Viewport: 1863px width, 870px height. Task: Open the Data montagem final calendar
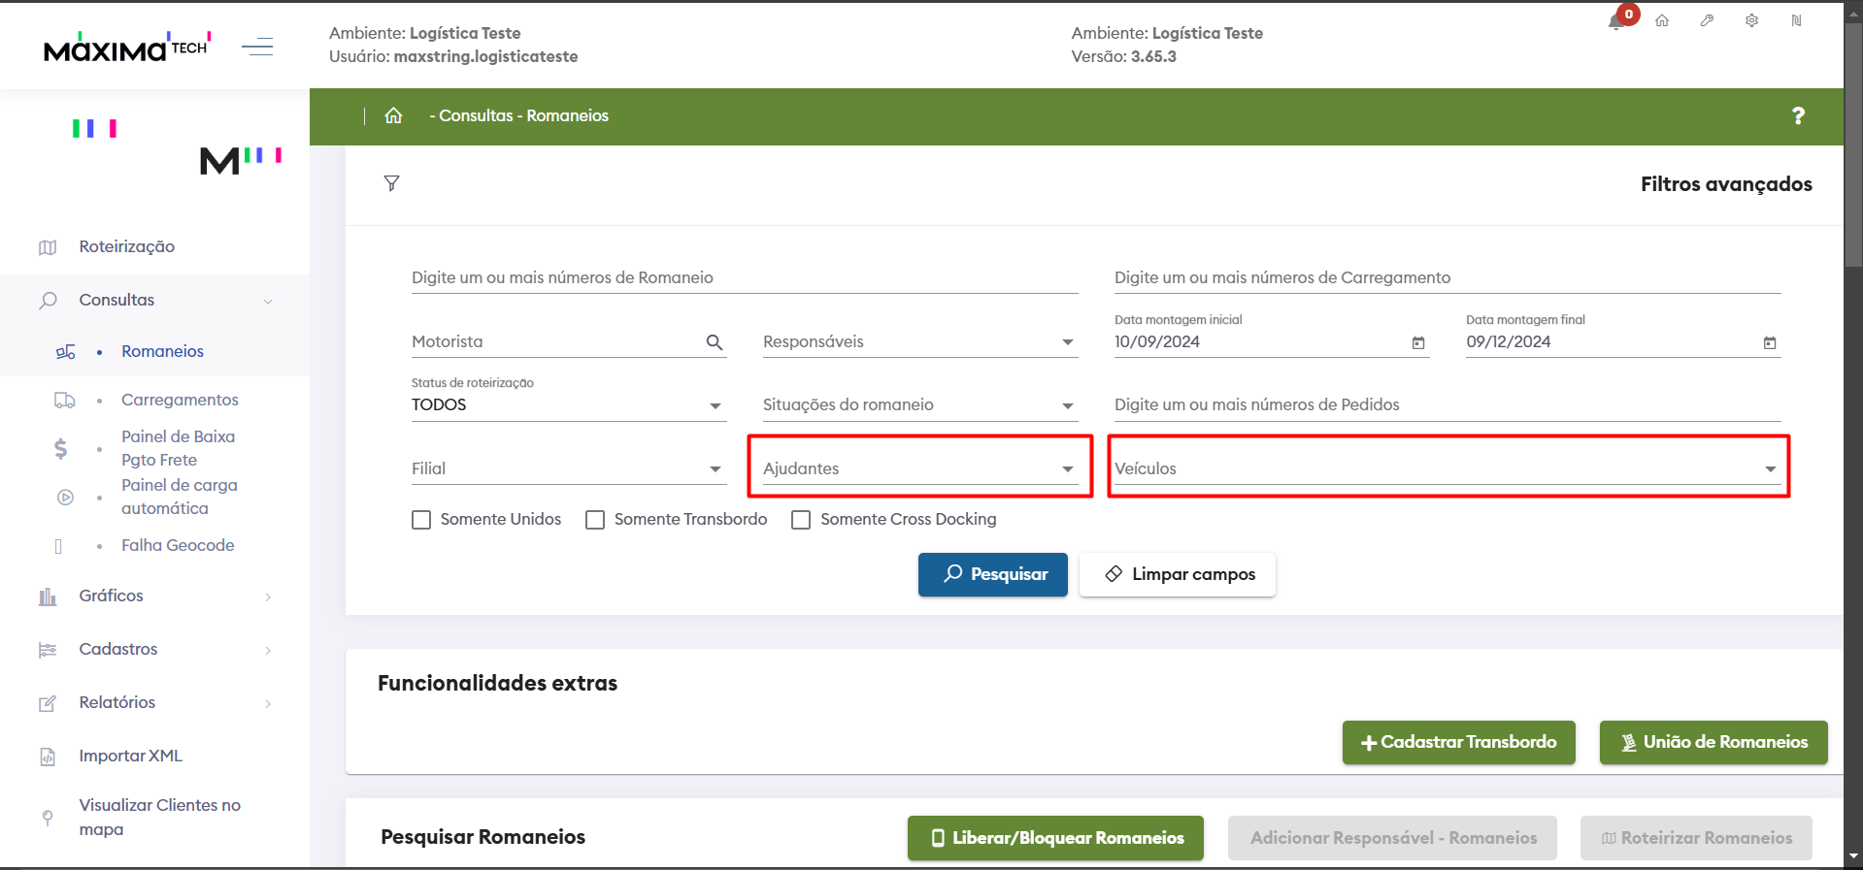1770,342
